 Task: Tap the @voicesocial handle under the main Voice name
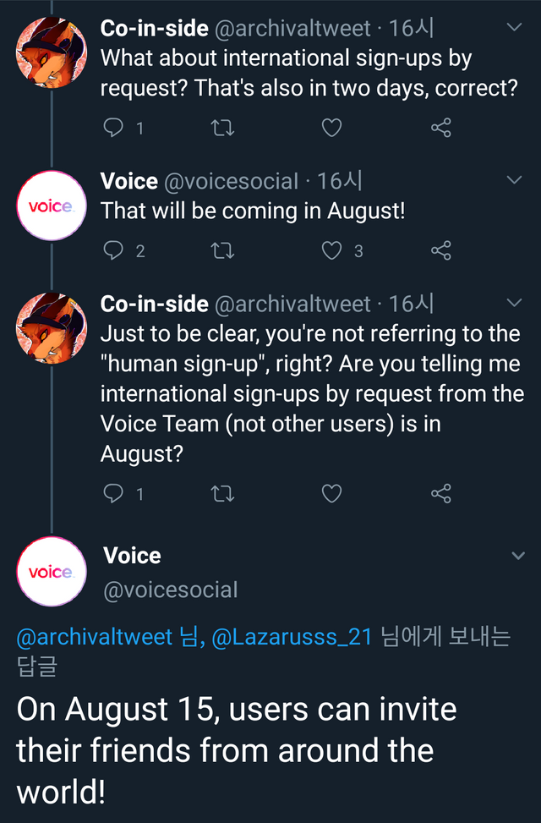pyautogui.click(x=170, y=590)
